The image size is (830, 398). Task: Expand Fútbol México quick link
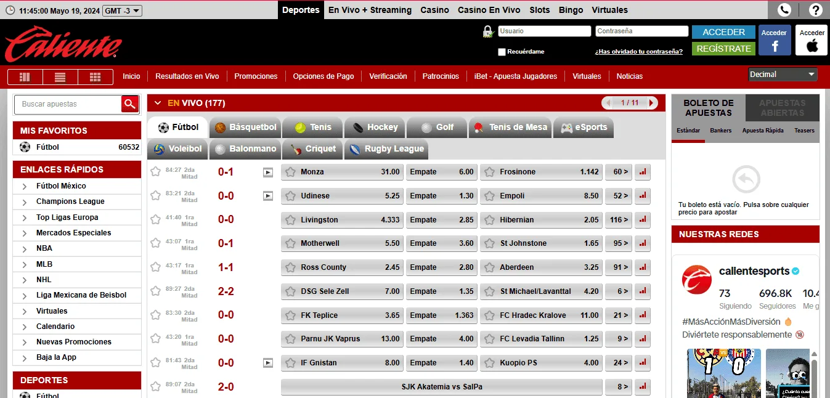(x=24, y=186)
